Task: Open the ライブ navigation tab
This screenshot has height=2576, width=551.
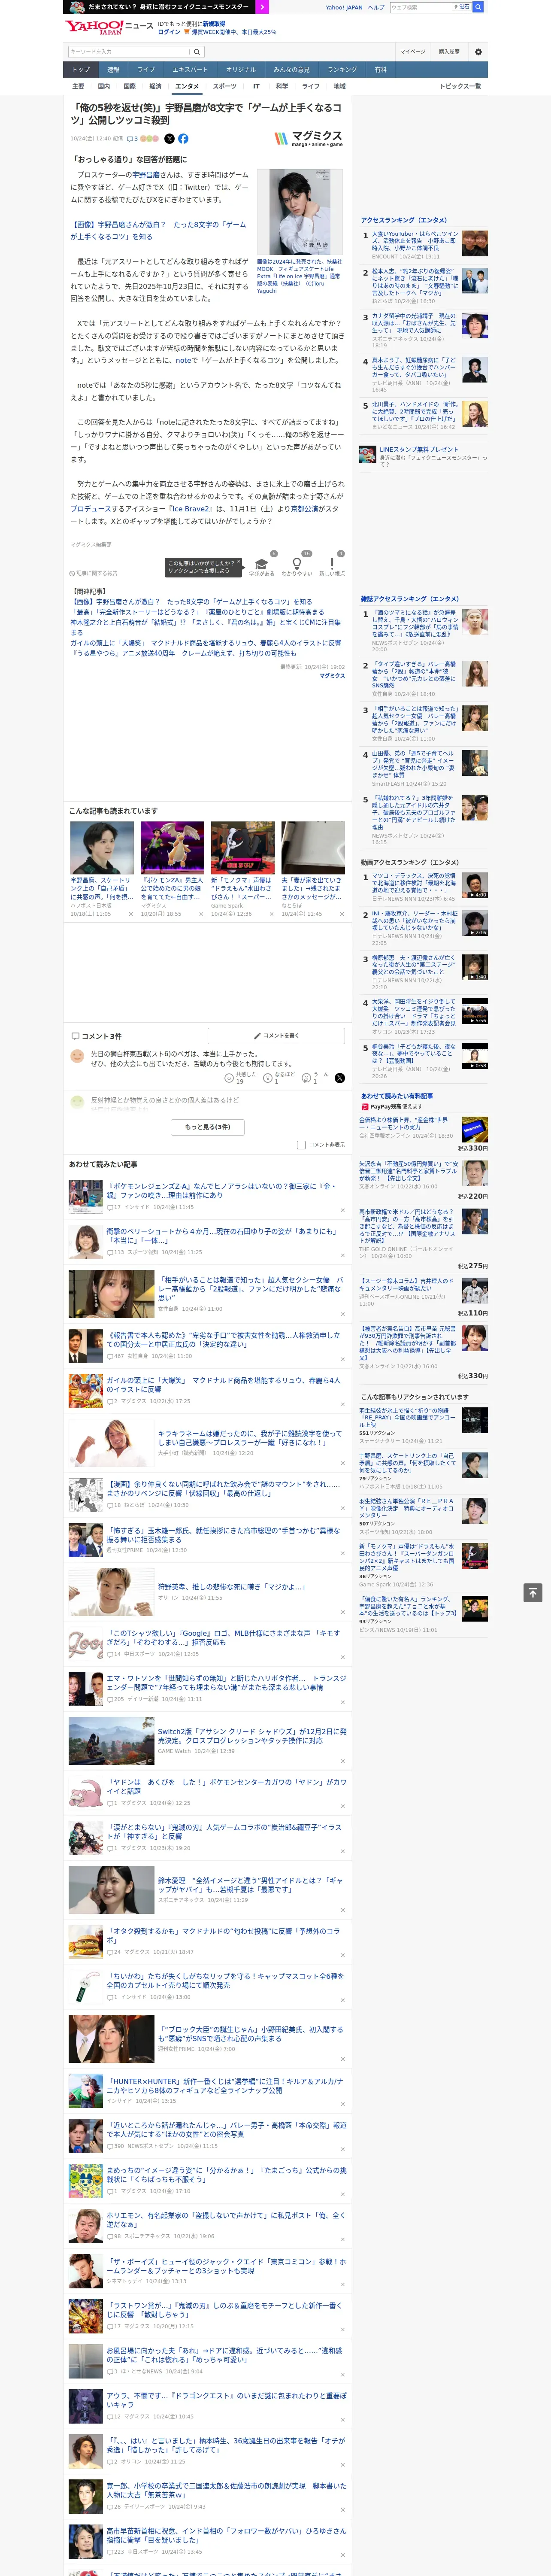Action: pyautogui.click(x=146, y=69)
